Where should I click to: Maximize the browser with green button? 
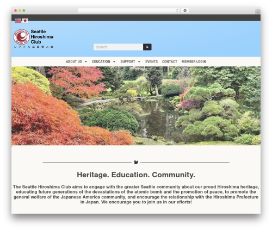click(x=24, y=10)
